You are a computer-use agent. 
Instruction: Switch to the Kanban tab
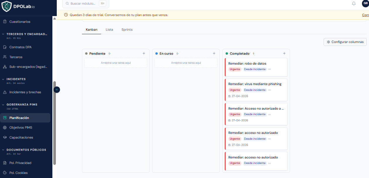click(x=92, y=30)
